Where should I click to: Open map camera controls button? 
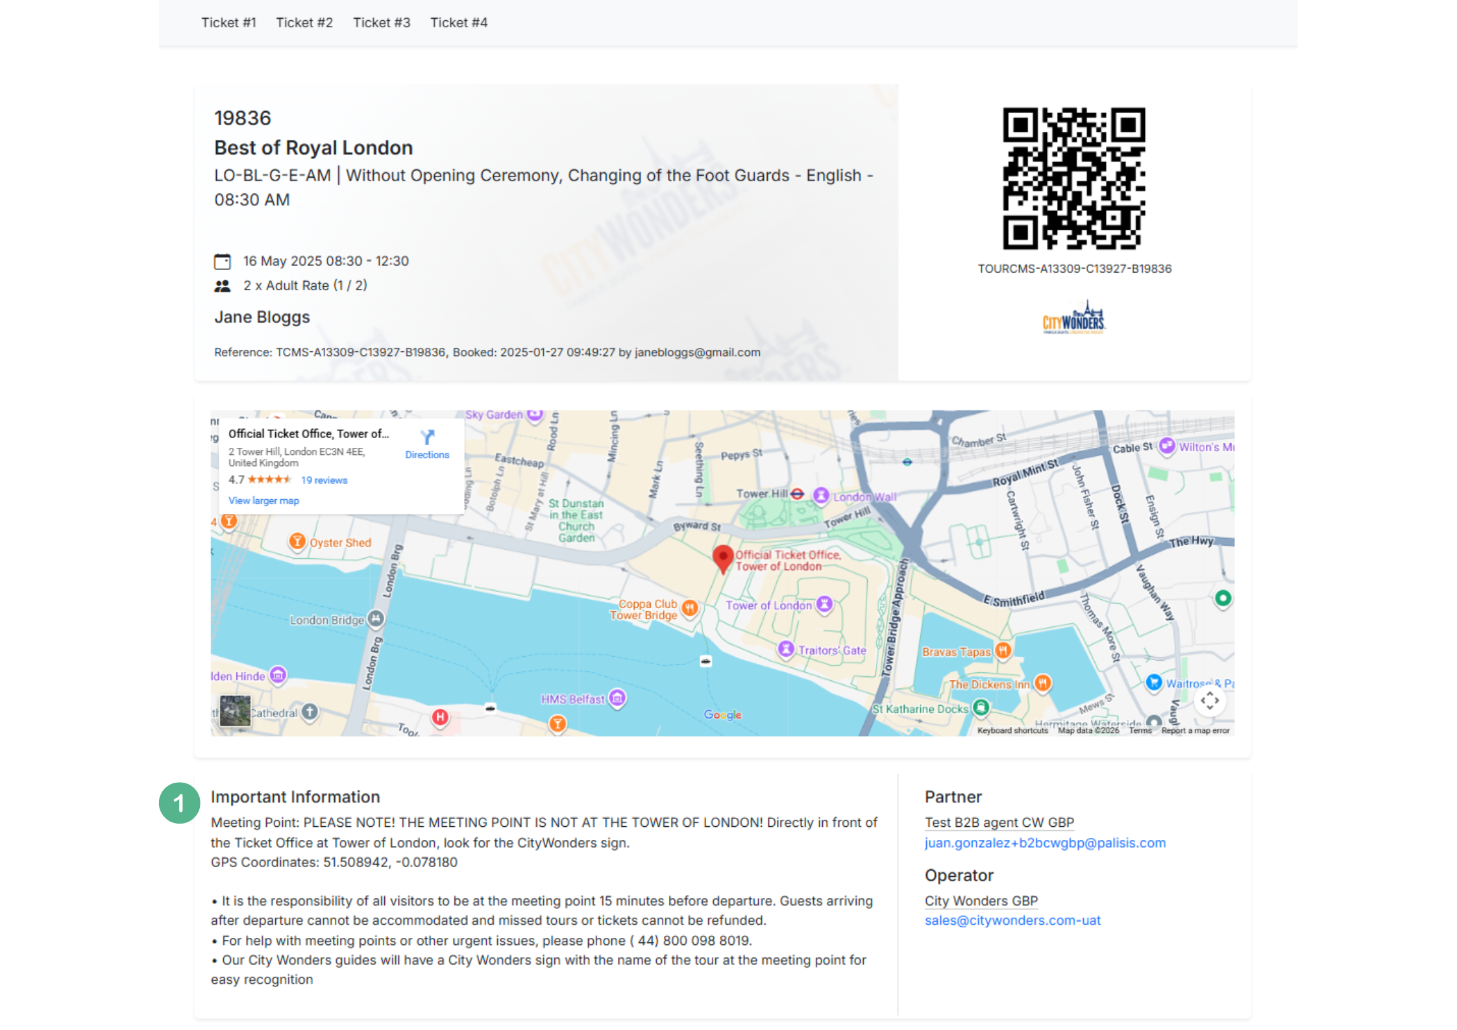[x=1210, y=700]
